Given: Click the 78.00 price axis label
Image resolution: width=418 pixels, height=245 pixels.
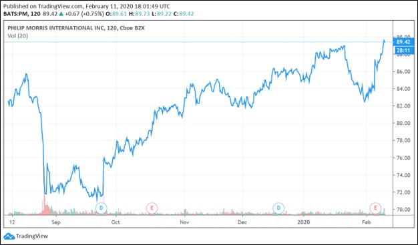Looking at the screenshot, I should (x=403, y=140).
